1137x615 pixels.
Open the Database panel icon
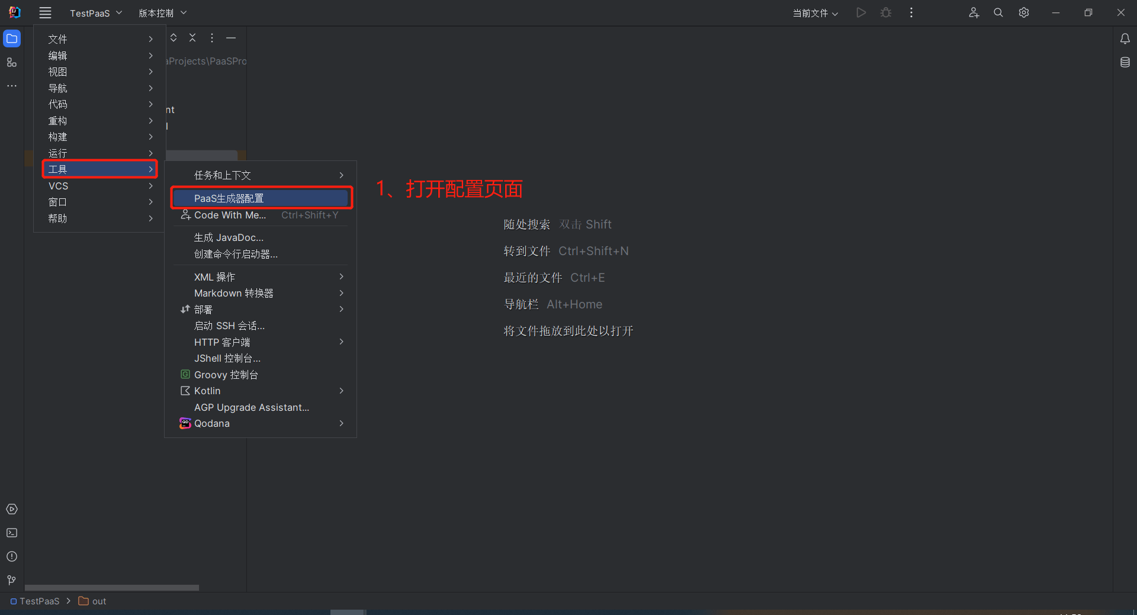[1125, 62]
